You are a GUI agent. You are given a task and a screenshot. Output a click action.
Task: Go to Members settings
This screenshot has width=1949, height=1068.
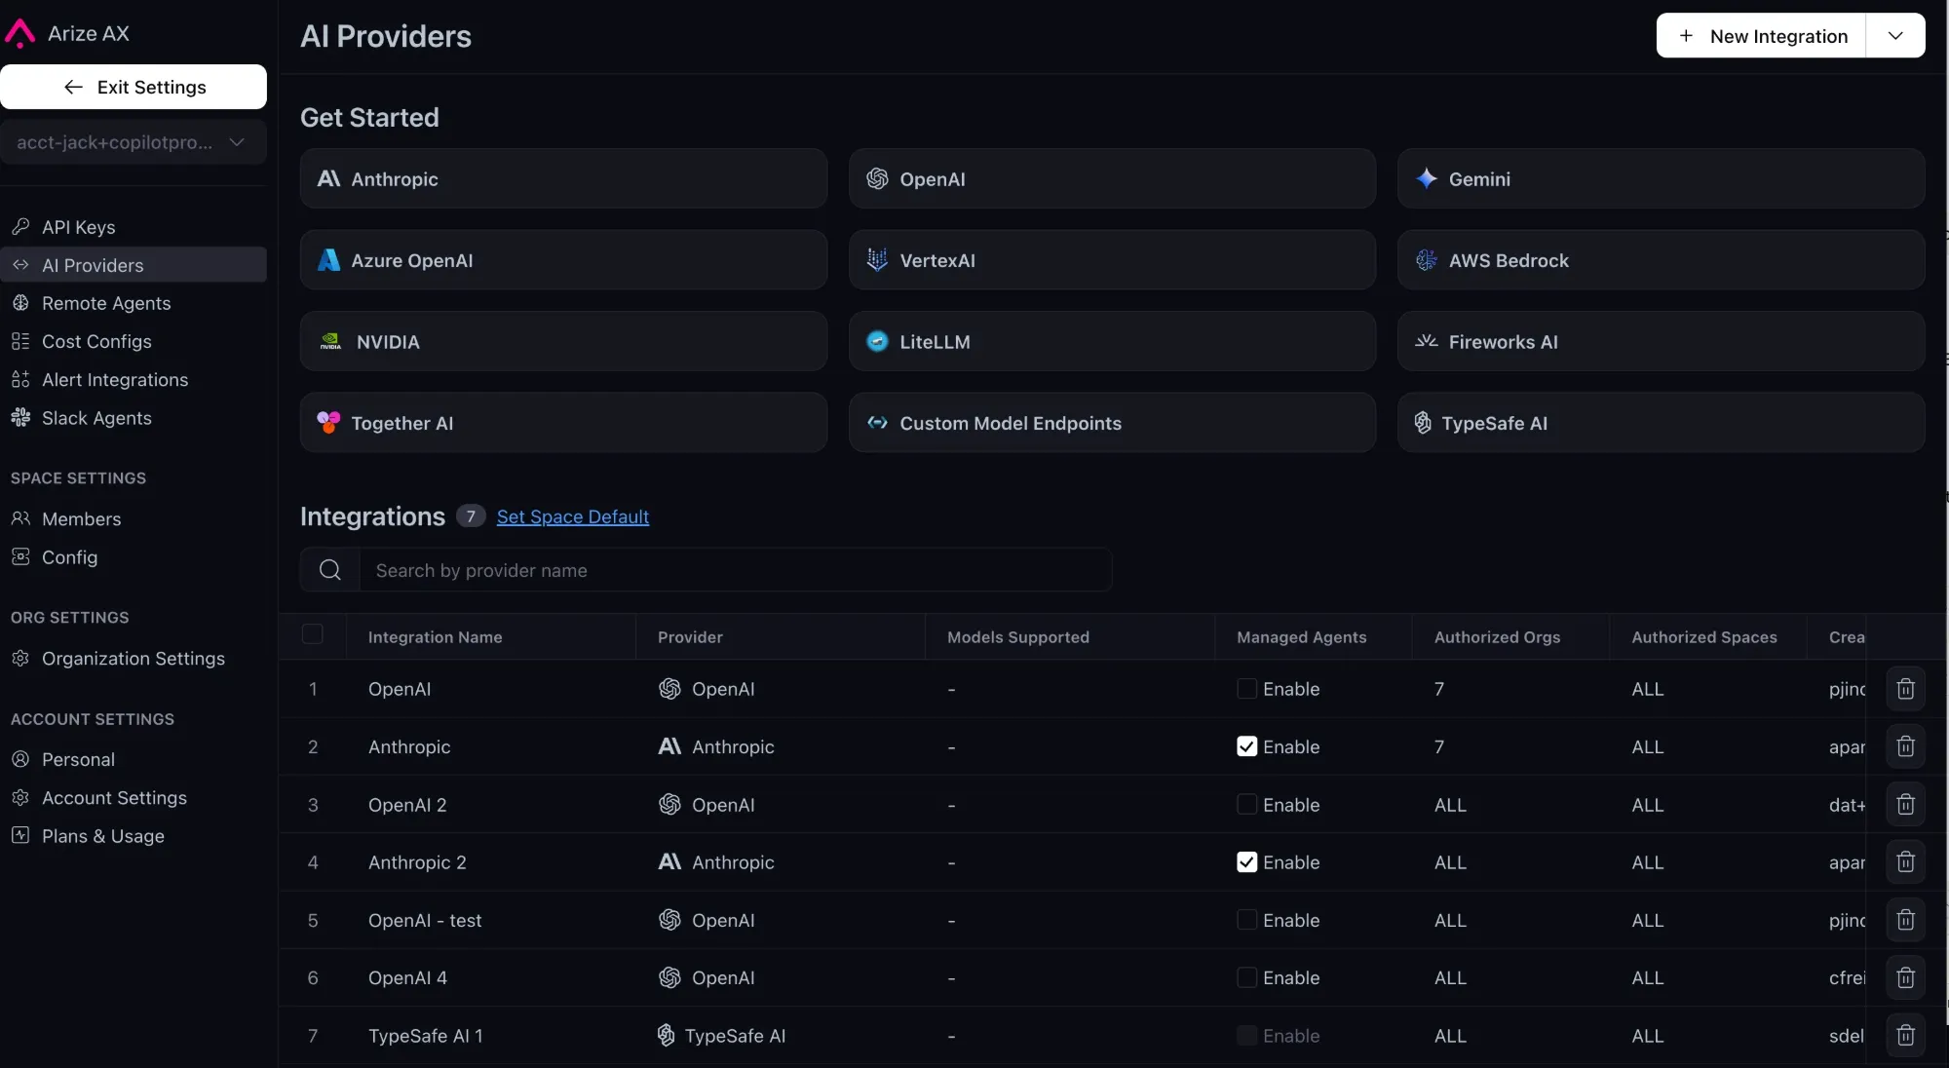[x=134, y=519]
